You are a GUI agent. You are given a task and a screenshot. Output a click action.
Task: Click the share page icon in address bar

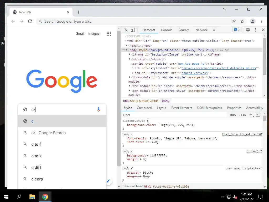click(x=234, y=21)
